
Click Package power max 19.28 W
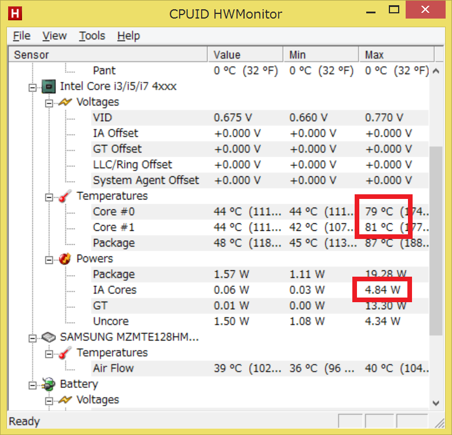[386, 274]
